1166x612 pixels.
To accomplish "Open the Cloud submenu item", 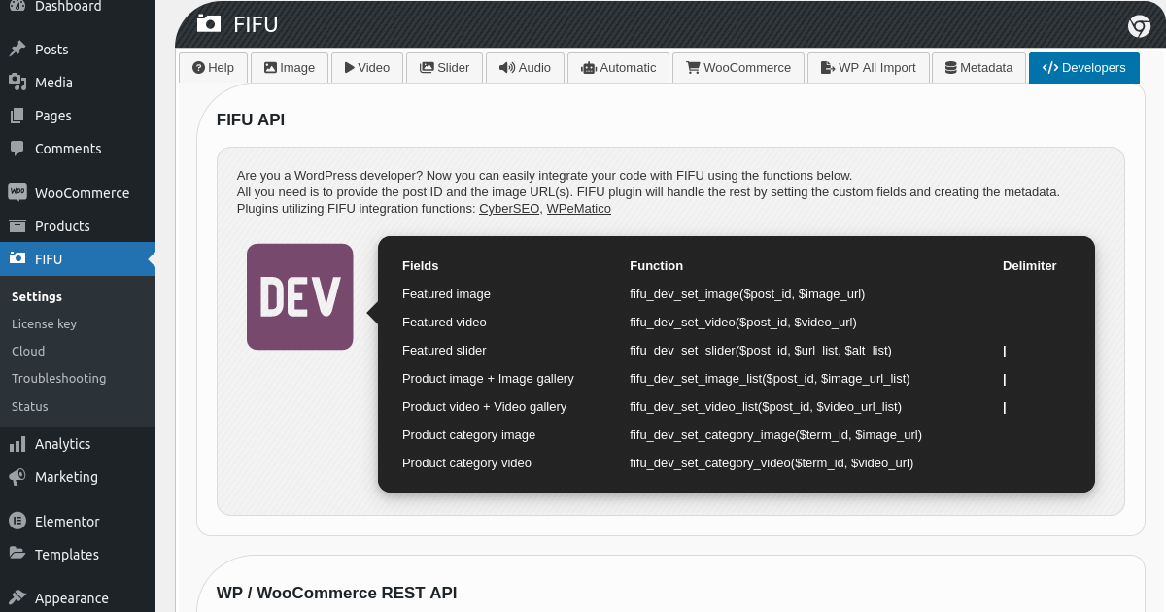I will point(28,352).
